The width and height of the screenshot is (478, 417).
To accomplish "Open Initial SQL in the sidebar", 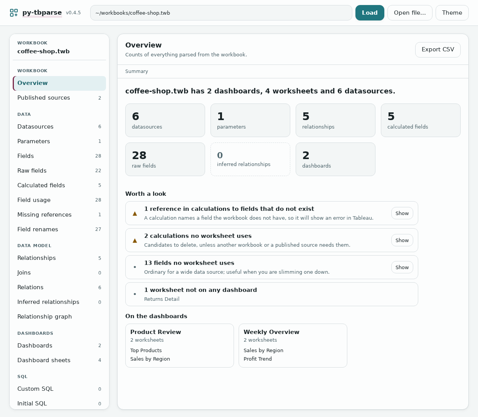I will [59, 403].
